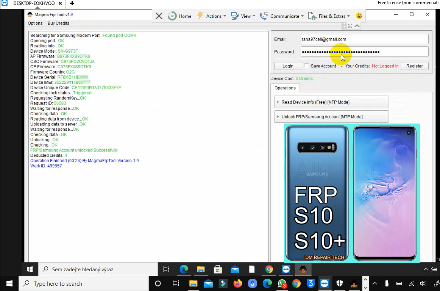Click microphone icon in system tray
The width and height of the screenshot is (440, 291).
[x=387, y=284]
